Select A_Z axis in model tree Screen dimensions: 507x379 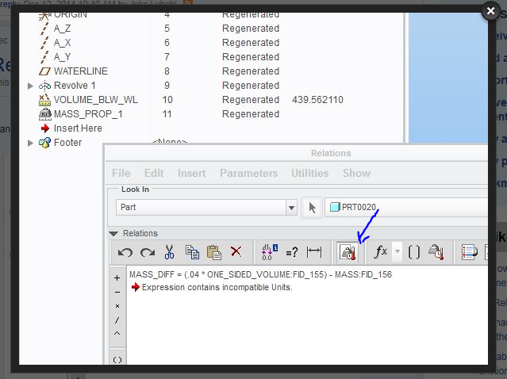coord(62,29)
